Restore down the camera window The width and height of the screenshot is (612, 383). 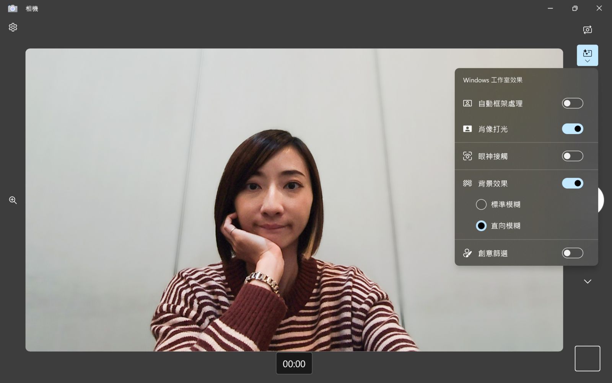point(575,8)
